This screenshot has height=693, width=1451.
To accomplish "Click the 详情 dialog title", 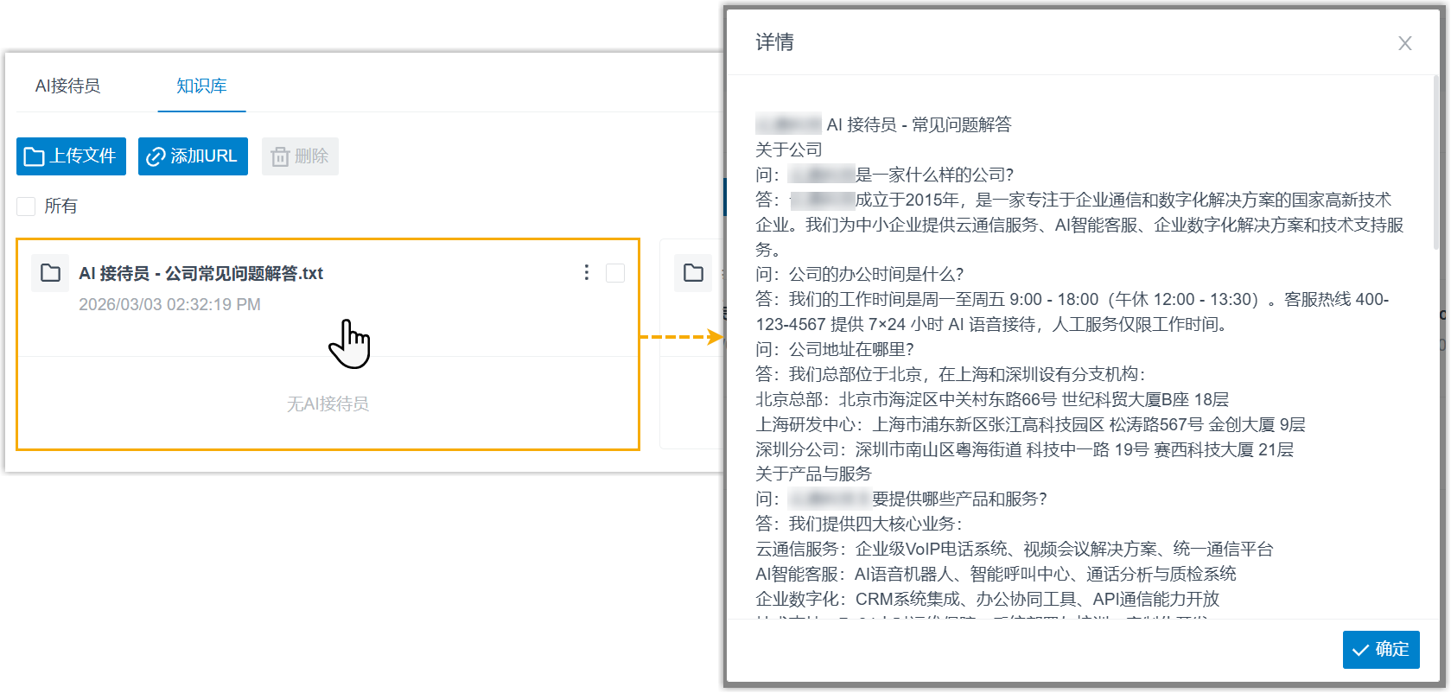I will (x=774, y=42).
